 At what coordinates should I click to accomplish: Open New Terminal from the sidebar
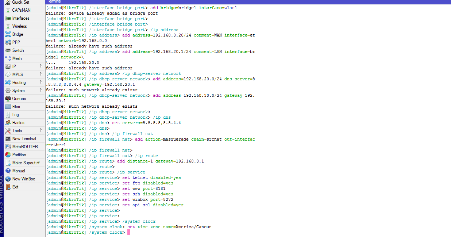tap(24, 139)
